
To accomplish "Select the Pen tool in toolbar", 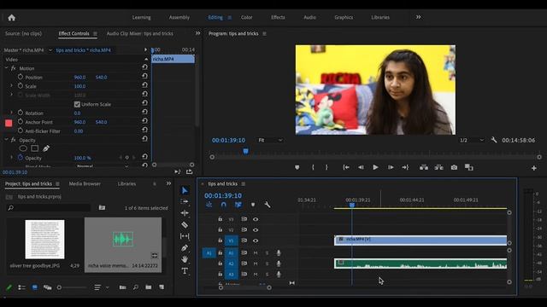I will point(185,248).
